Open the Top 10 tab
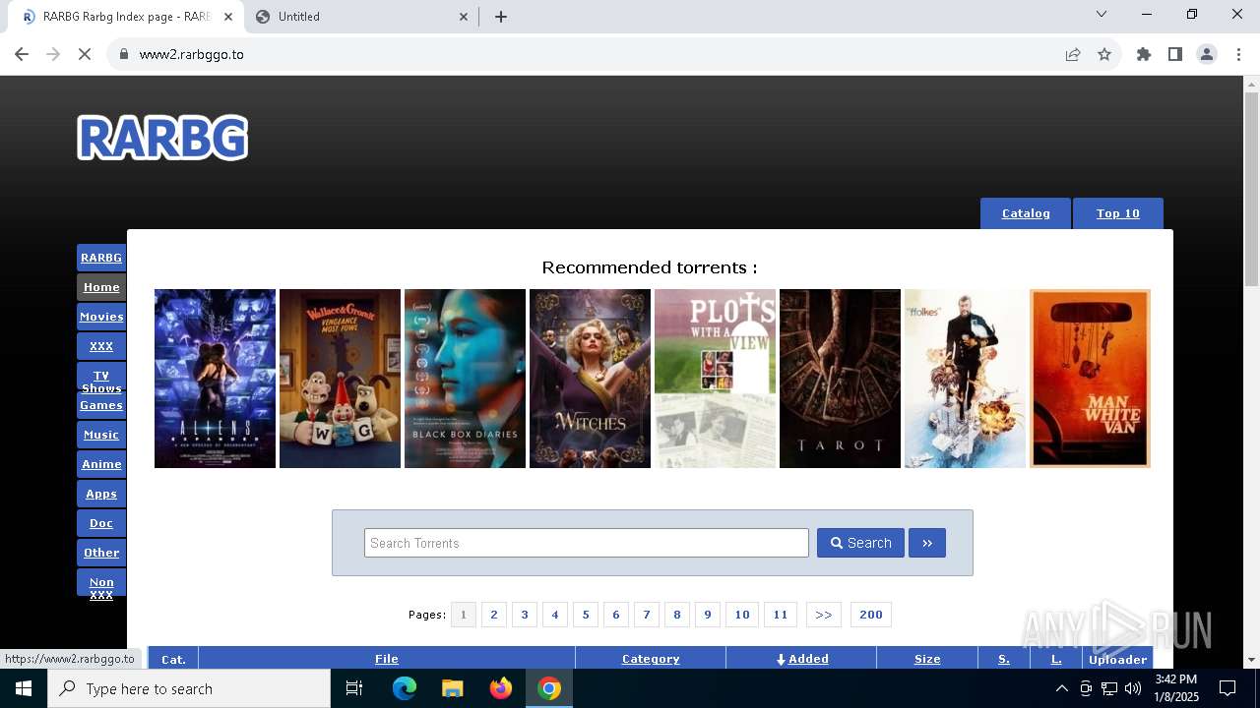This screenshot has width=1260, height=708. (x=1118, y=213)
